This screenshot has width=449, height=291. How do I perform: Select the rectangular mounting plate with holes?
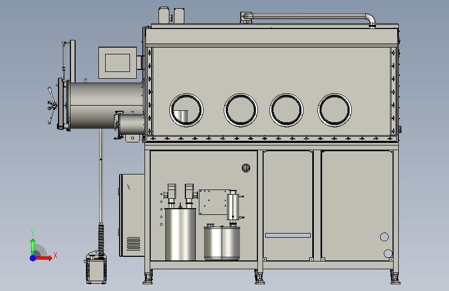213,202
